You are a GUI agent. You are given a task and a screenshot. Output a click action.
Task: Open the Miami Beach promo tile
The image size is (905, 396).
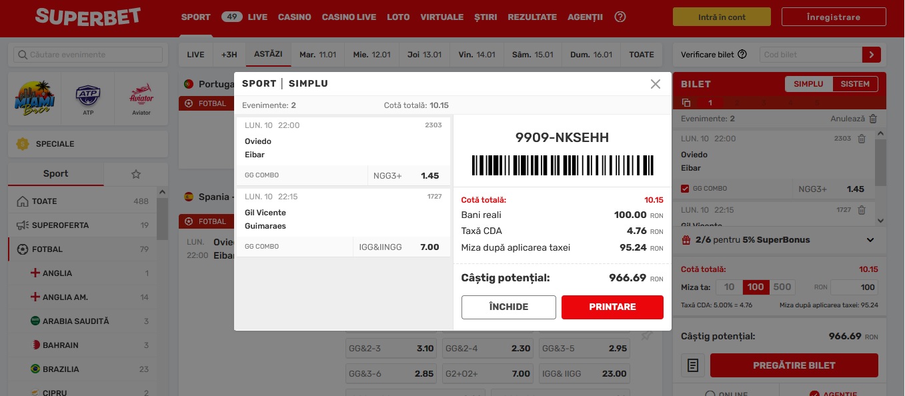34,99
